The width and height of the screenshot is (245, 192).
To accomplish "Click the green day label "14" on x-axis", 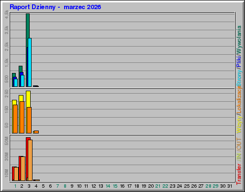I will click(108, 186).
